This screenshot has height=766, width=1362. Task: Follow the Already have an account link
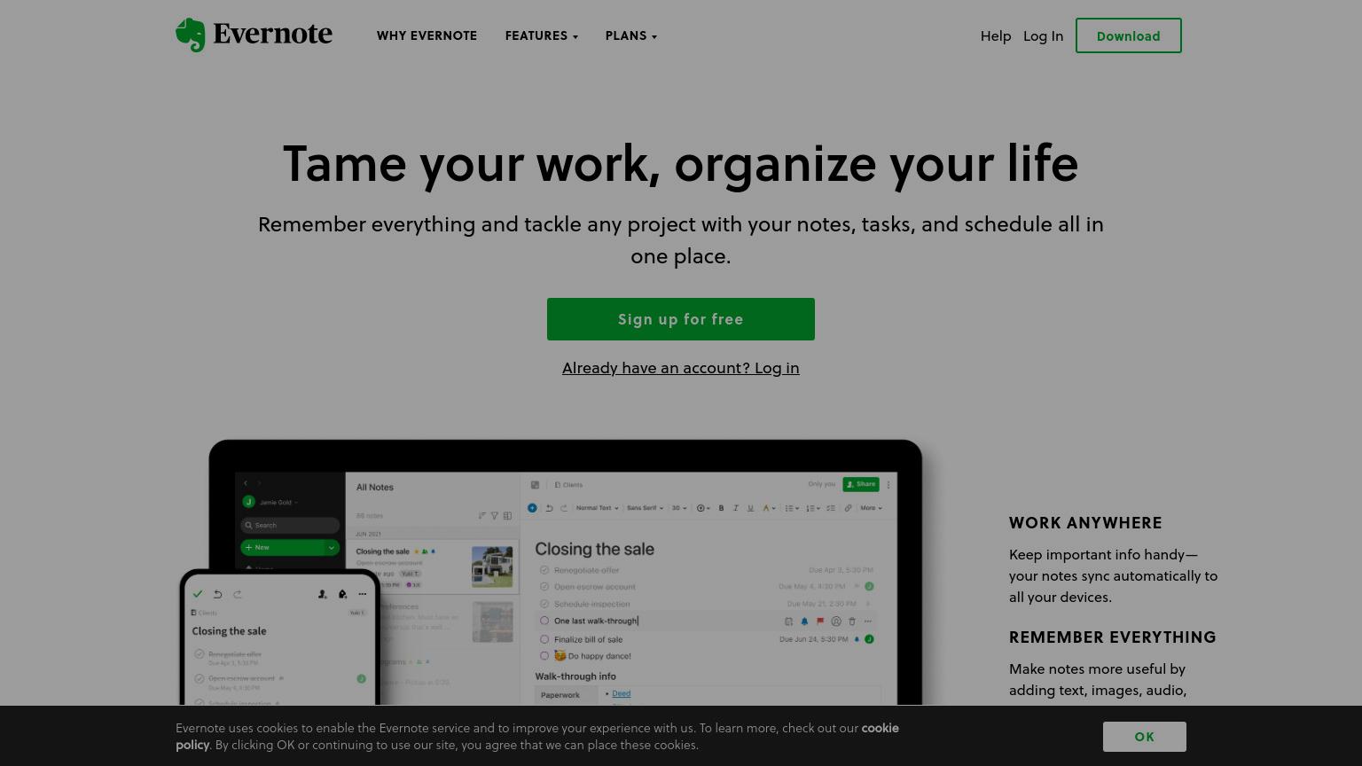click(x=681, y=367)
